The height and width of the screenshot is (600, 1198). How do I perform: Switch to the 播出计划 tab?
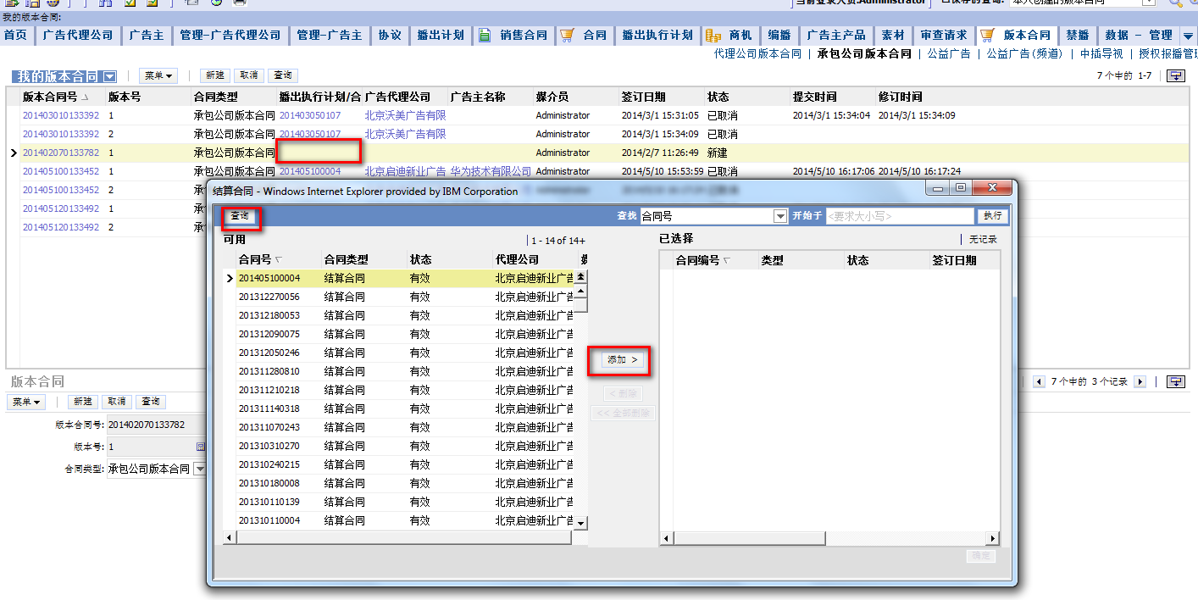[440, 35]
